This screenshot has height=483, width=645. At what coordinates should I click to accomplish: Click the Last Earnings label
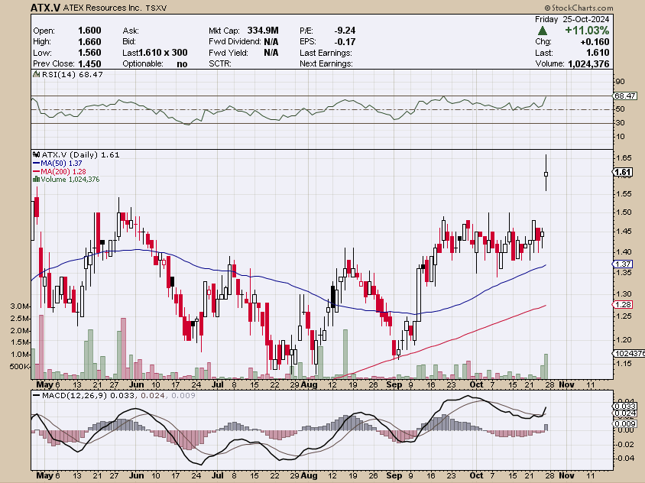(326, 53)
